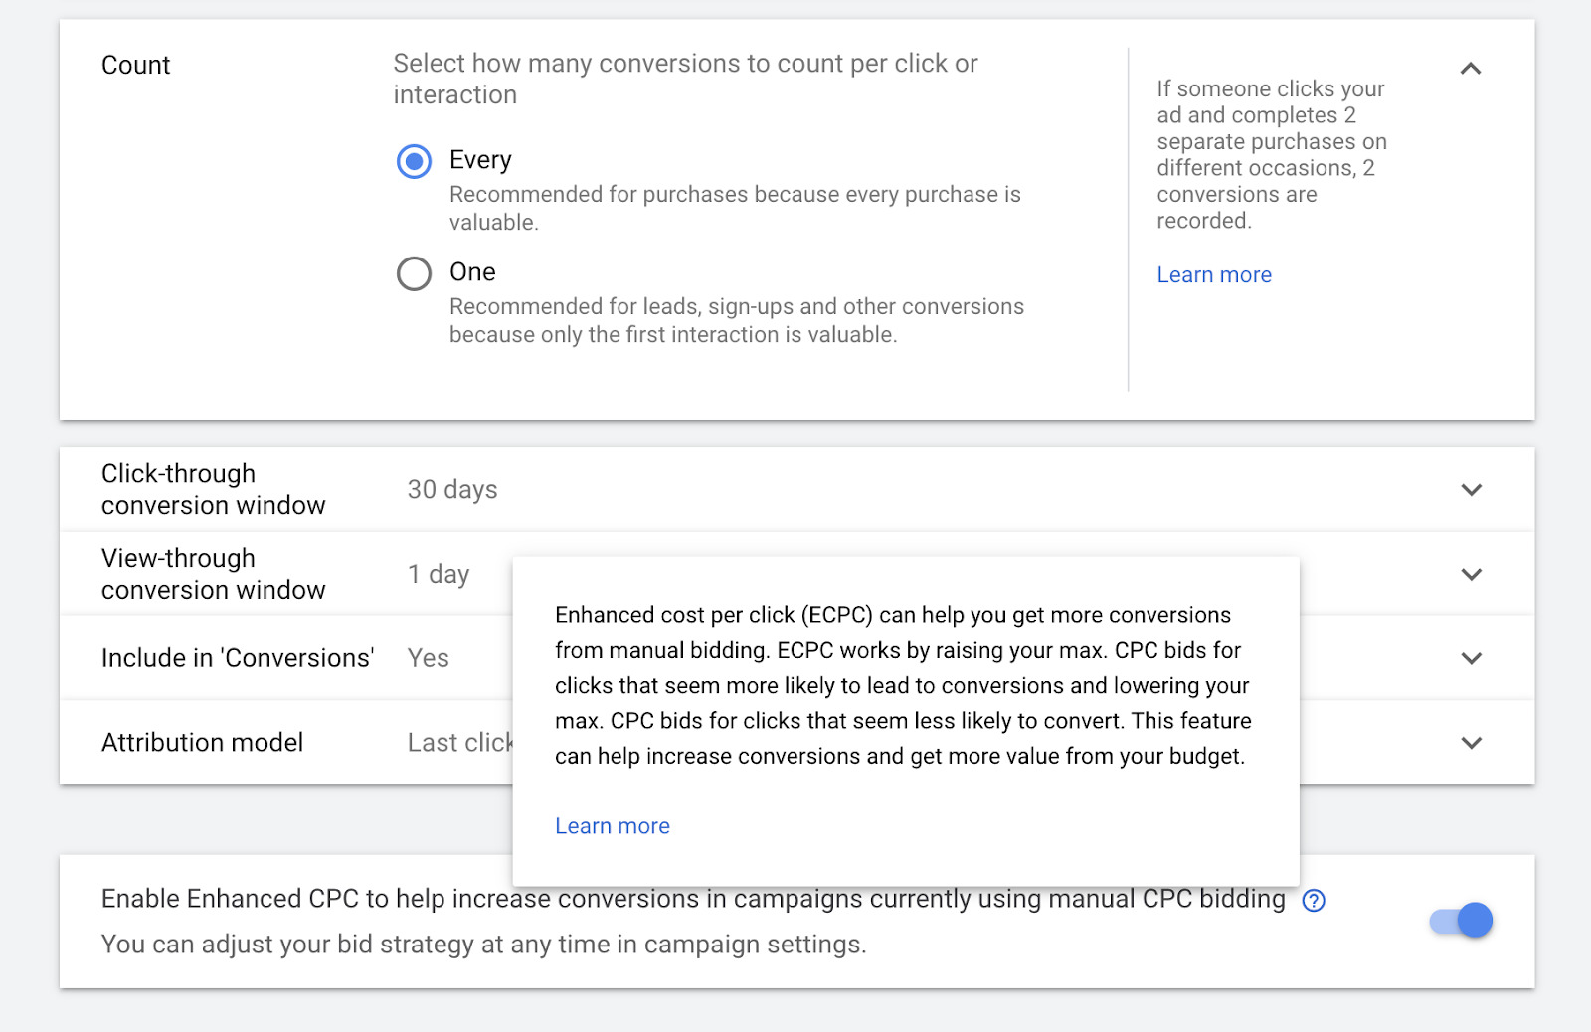Click the 30 days value
1591x1032 pixels.
pyautogui.click(x=452, y=490)
